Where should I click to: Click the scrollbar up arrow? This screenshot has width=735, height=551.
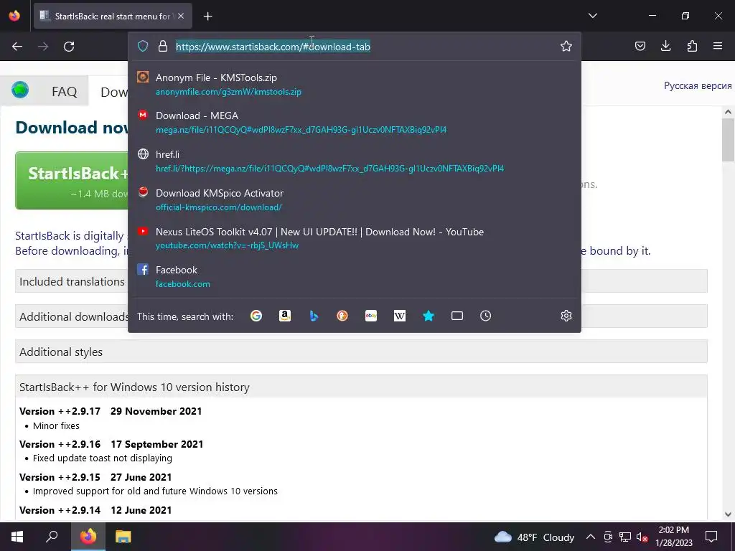728,112
